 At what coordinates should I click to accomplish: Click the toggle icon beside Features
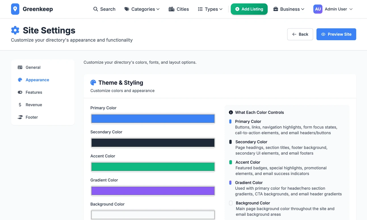[x=20, y=92]
